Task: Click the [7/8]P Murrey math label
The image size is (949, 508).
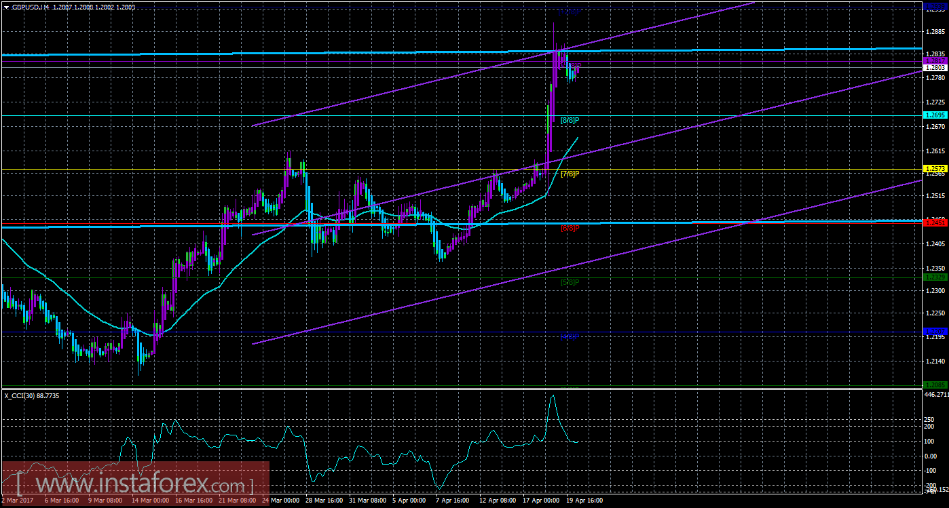Action: click(569, 174)
